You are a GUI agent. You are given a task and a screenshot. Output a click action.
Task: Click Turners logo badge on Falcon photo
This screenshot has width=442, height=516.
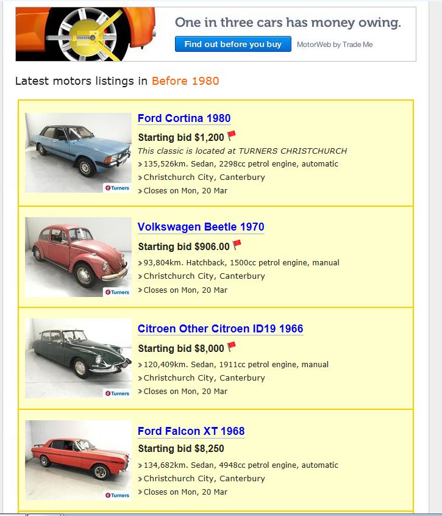[x=118, y=495]
